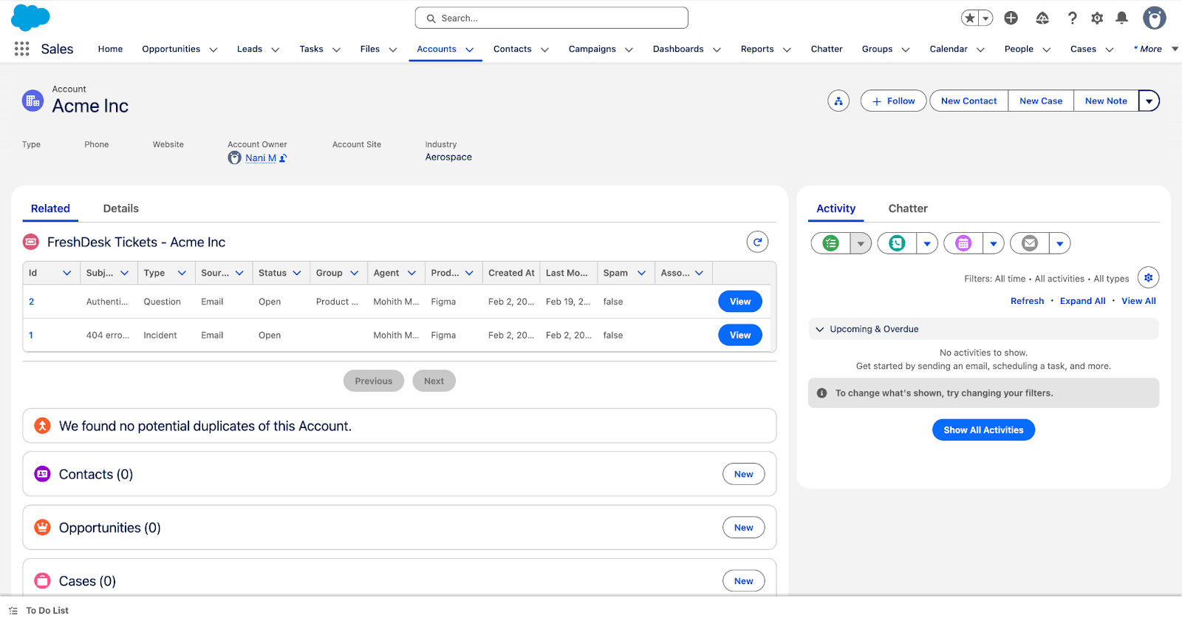The width and height of the screenshot is (1182, 624).
Task: Create a new Opportunity from related list
Action: tap(743, 527)
